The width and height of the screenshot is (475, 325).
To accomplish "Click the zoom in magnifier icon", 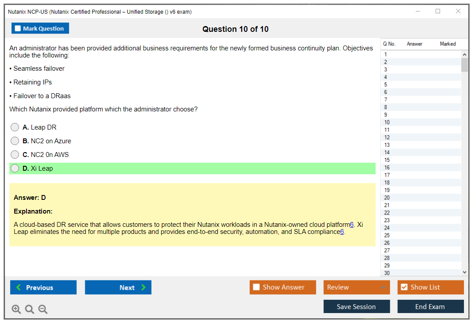I will (16, 310).
